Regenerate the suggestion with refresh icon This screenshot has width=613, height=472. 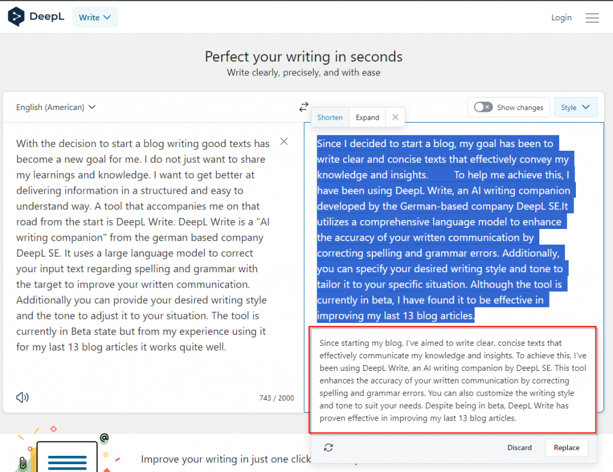328,447
